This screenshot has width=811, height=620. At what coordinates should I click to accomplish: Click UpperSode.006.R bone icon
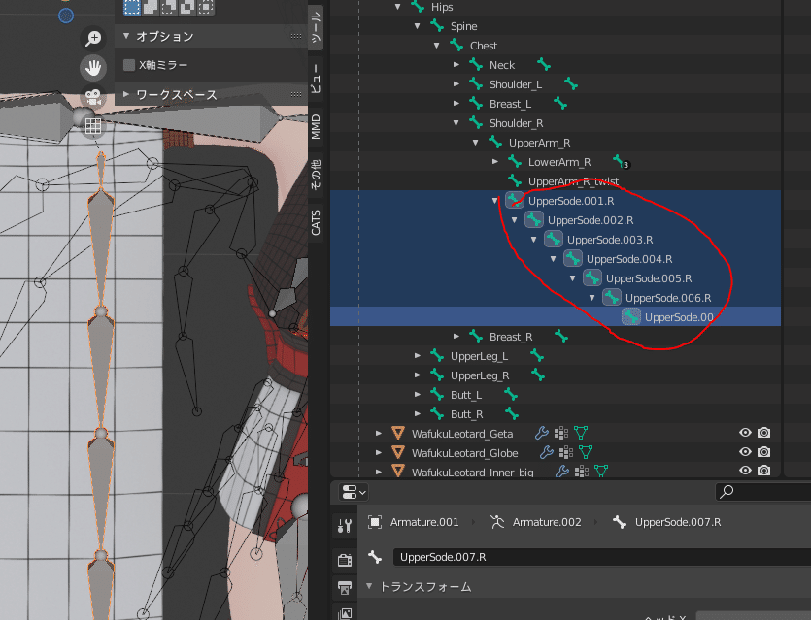tap(611, 297)
